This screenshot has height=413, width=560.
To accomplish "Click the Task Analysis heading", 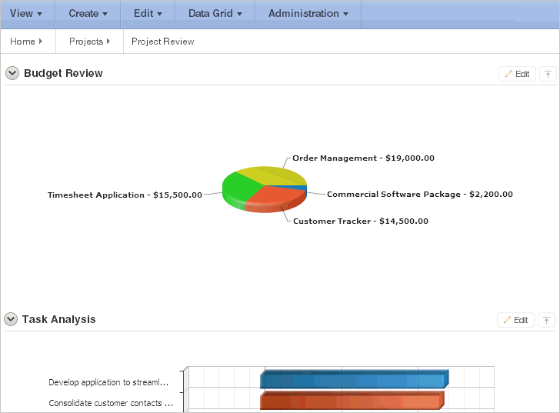I will (59, 319).
